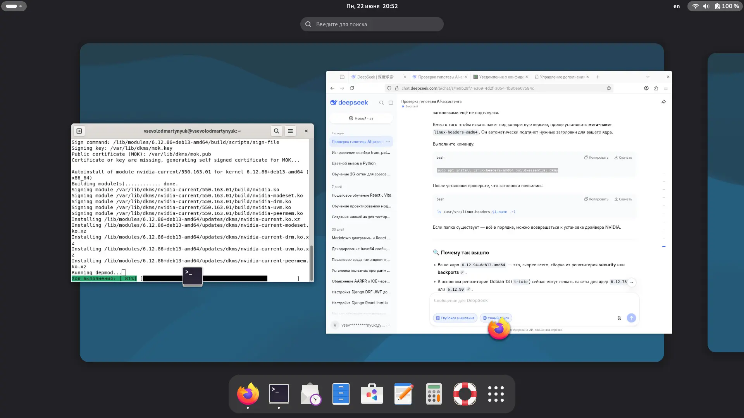Open the Files manager in dock
Image resolution: width=744 pixels, height=418 pixels.
tap(341, 394)
